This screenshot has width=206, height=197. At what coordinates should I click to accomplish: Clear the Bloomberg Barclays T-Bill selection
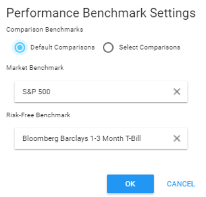(x=177, y=138)
